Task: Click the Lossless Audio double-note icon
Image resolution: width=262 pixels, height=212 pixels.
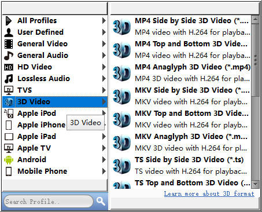Action: point(9,79)
